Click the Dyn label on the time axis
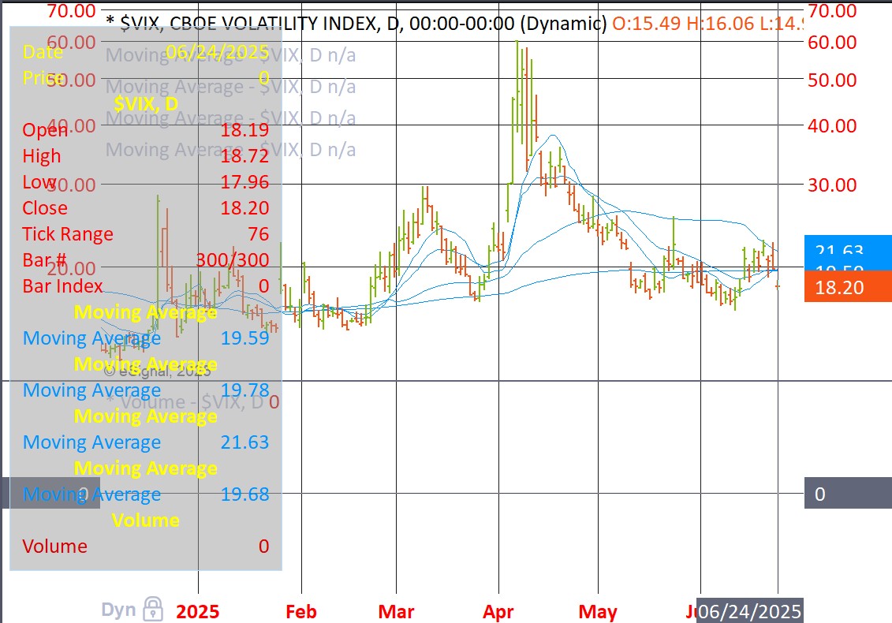Image resolution: width=892 pixels, height=623 pixels. (118, 610)
